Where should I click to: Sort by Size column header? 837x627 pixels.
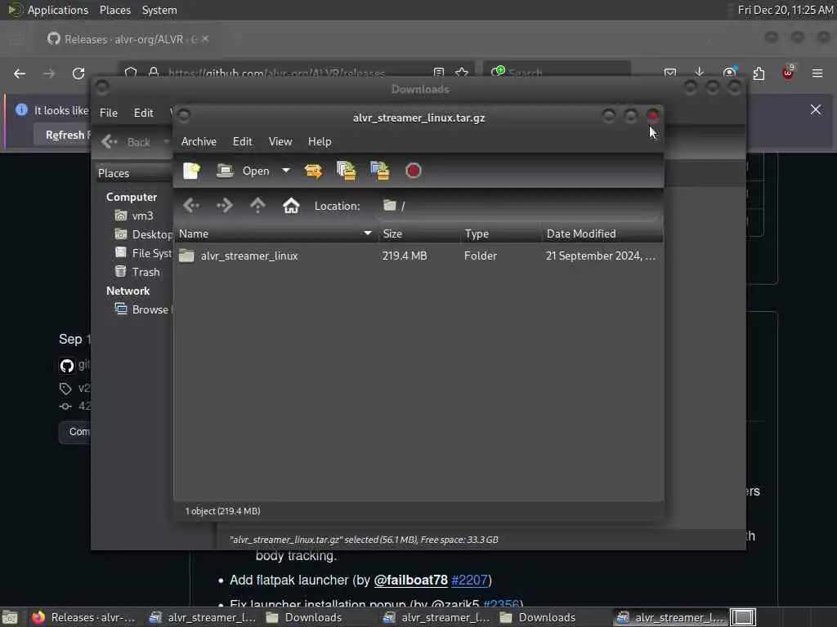pos(419,233)
